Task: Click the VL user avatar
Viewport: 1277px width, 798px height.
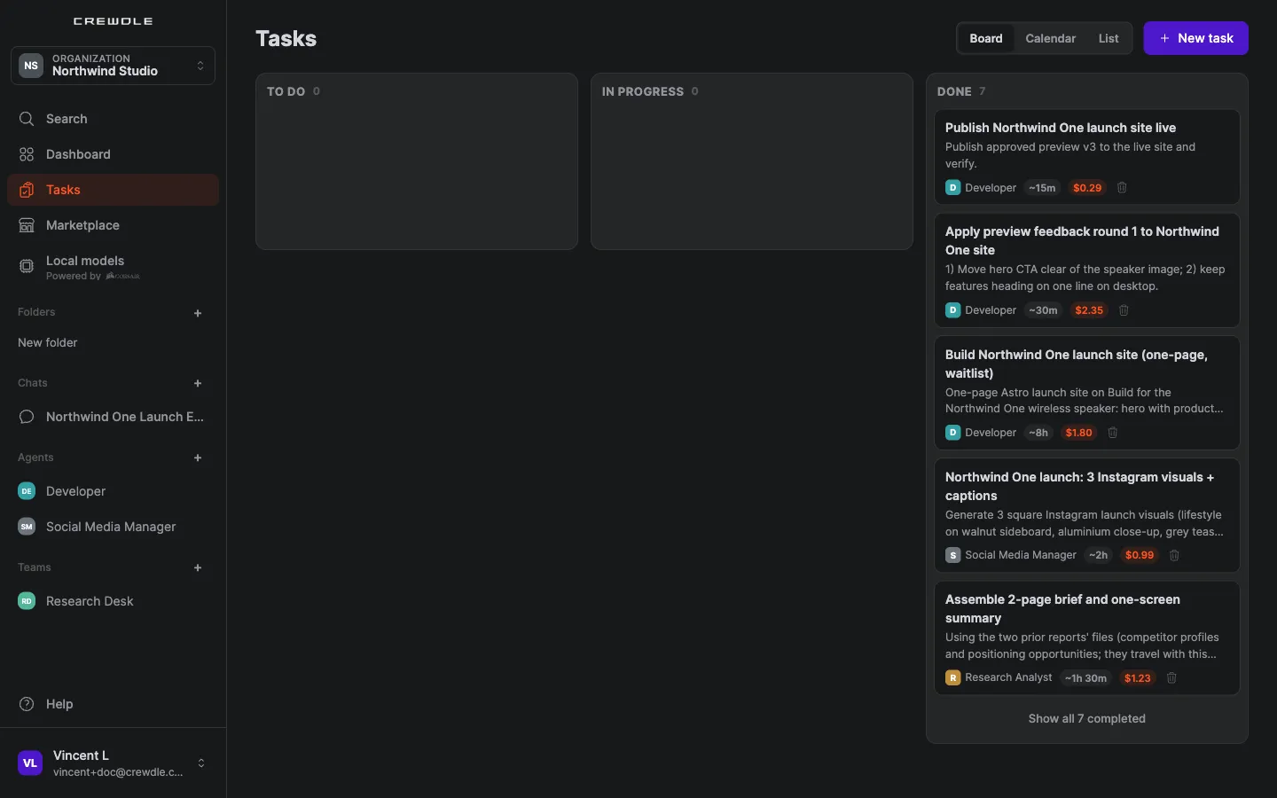Action: click(x=30, y=763)
